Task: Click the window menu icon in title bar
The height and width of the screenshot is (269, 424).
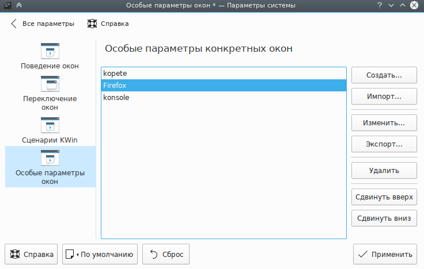Action: tap(7, 5)
